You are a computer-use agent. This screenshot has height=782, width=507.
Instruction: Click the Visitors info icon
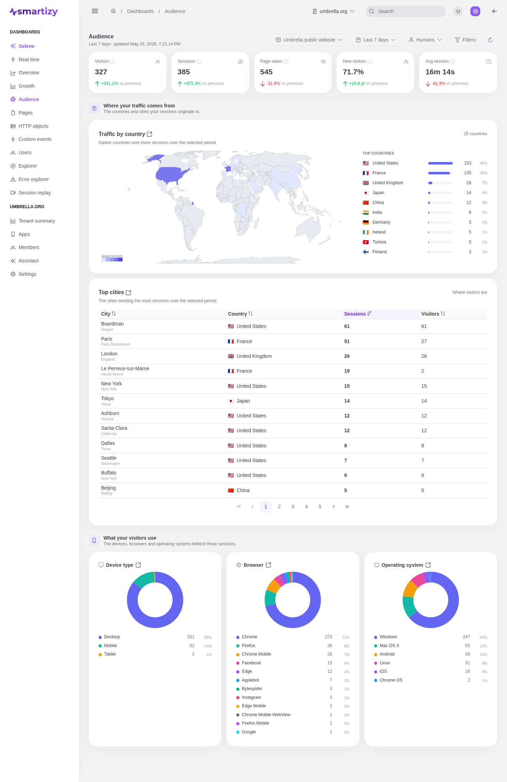[x=113, y=62]
